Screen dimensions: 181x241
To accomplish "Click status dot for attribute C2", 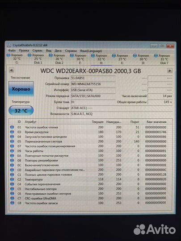I will pyautogui.click(x=12, y=179).
